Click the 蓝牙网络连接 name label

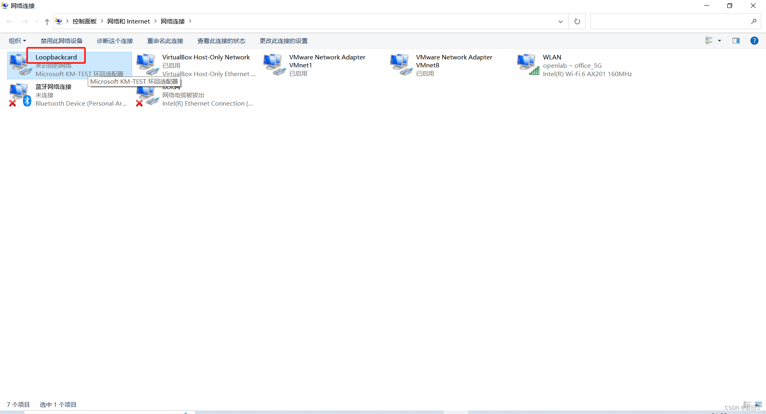point(53,87)
